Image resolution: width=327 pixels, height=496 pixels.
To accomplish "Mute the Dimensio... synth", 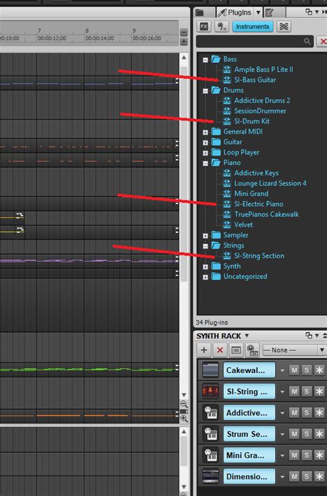I will [294, 477].
